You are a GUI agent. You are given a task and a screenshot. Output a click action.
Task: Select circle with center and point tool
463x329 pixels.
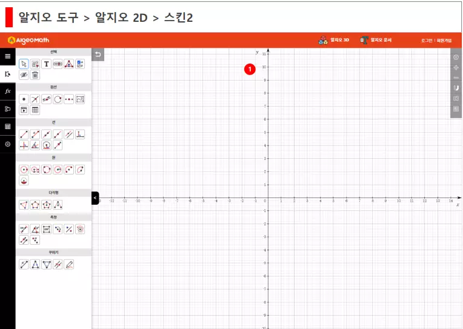click(24, 170)
